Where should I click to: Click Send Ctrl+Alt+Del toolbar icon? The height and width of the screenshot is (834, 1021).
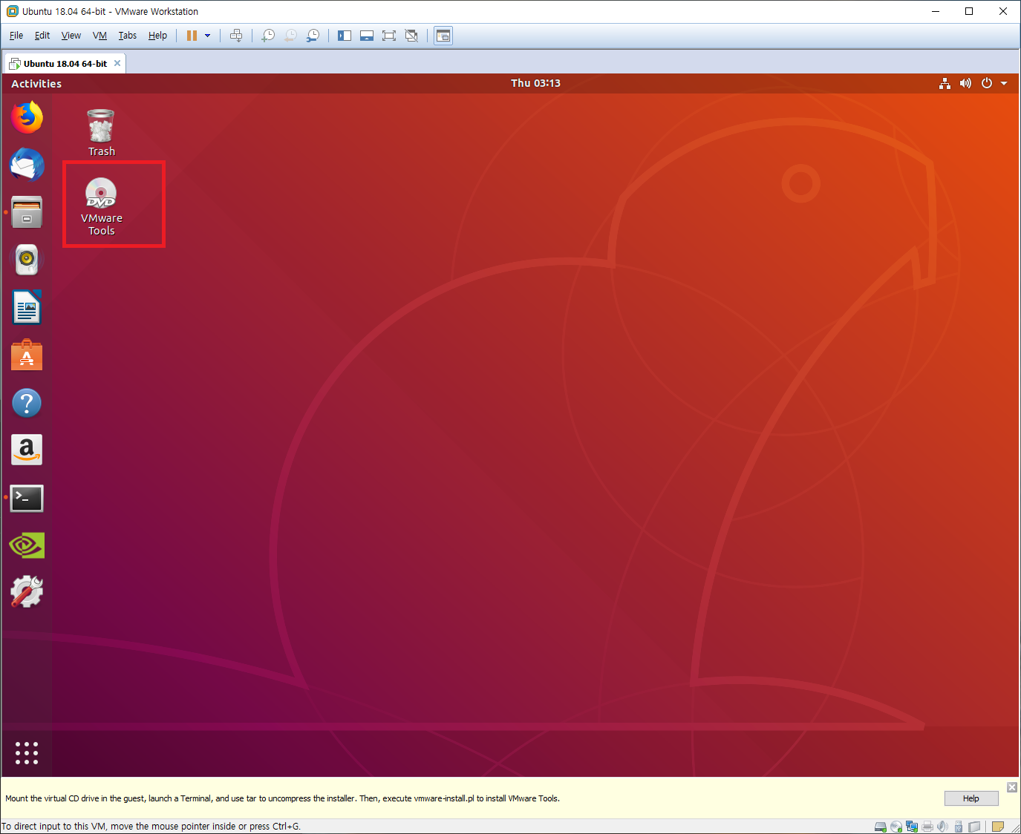click(236, 36)
